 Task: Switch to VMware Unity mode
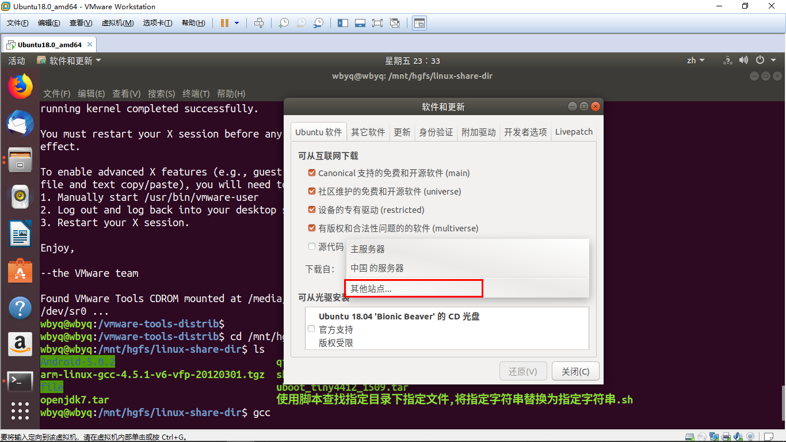395,23
